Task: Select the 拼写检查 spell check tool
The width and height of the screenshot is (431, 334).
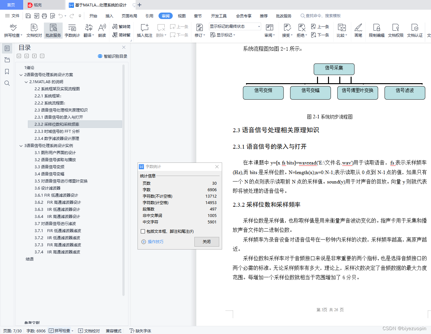Action: (x=13, y=31)
